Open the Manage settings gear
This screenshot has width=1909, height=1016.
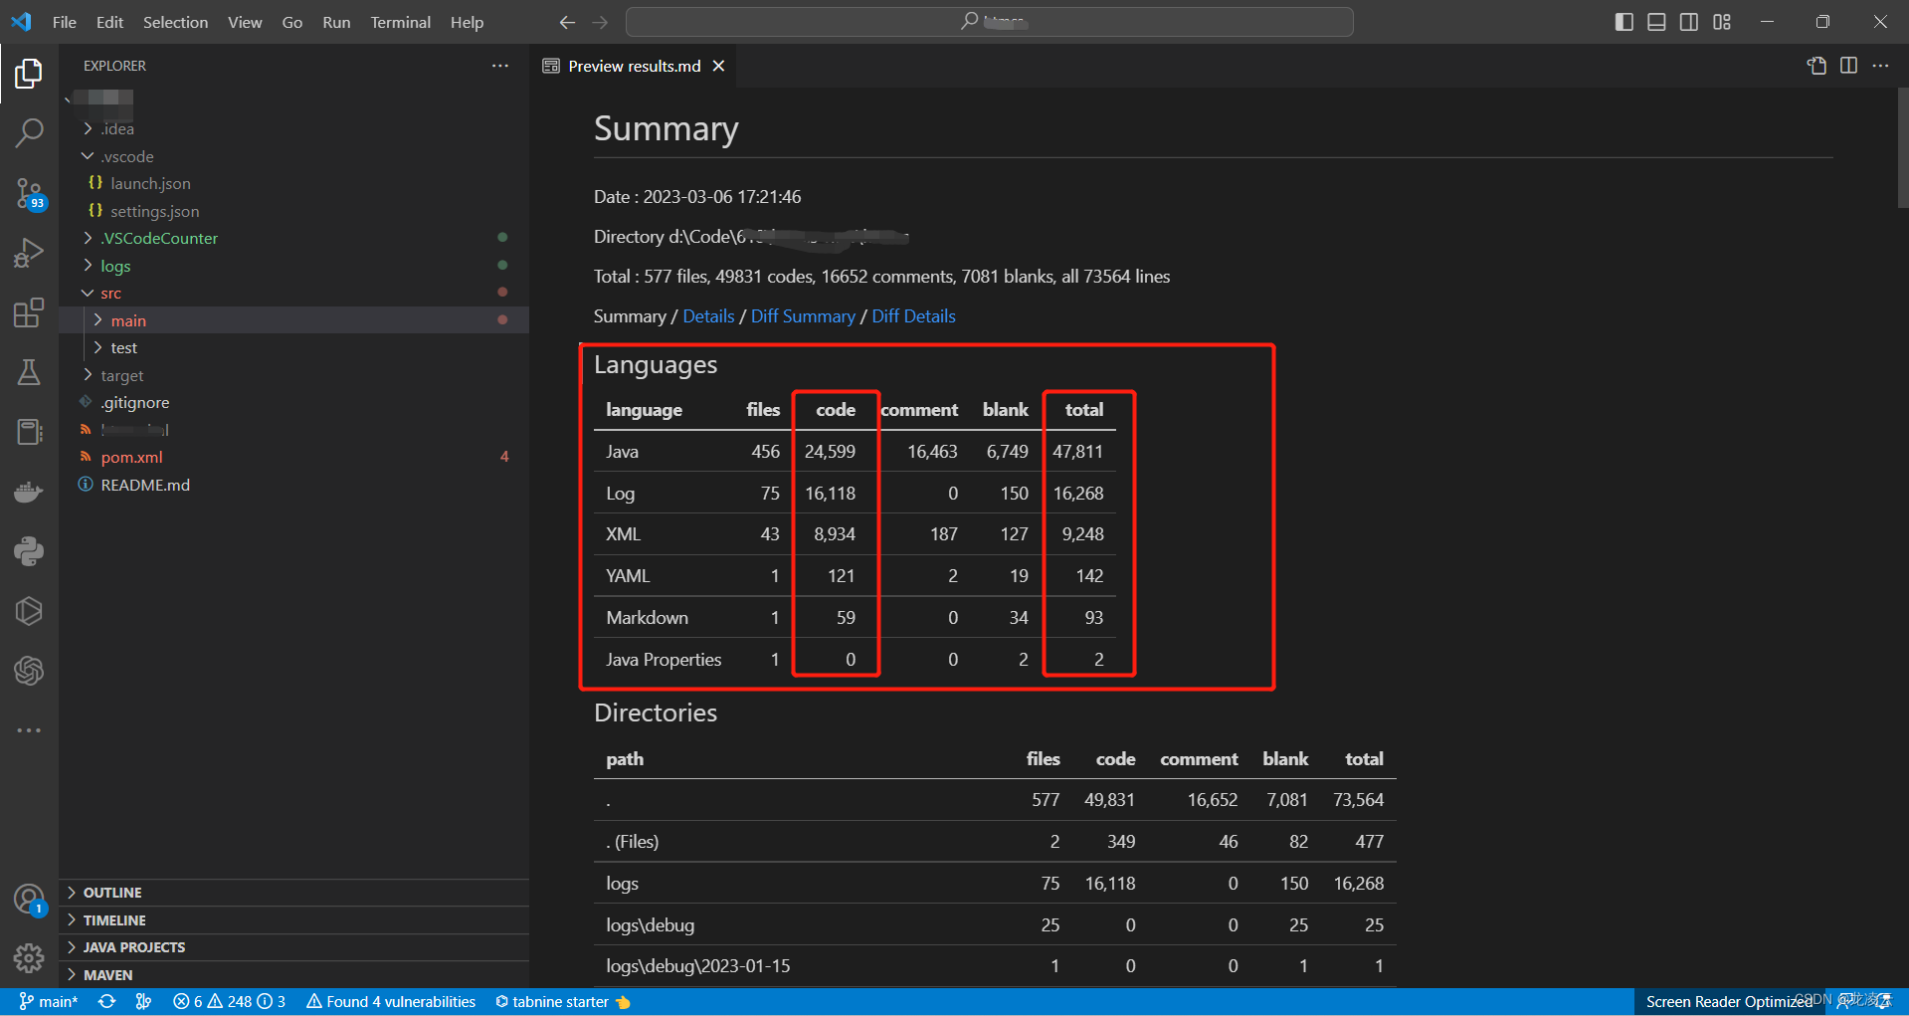29,958
